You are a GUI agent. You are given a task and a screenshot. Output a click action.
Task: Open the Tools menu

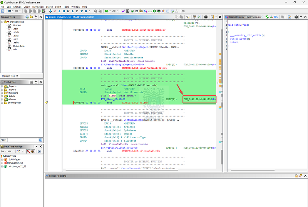[66, 7]
